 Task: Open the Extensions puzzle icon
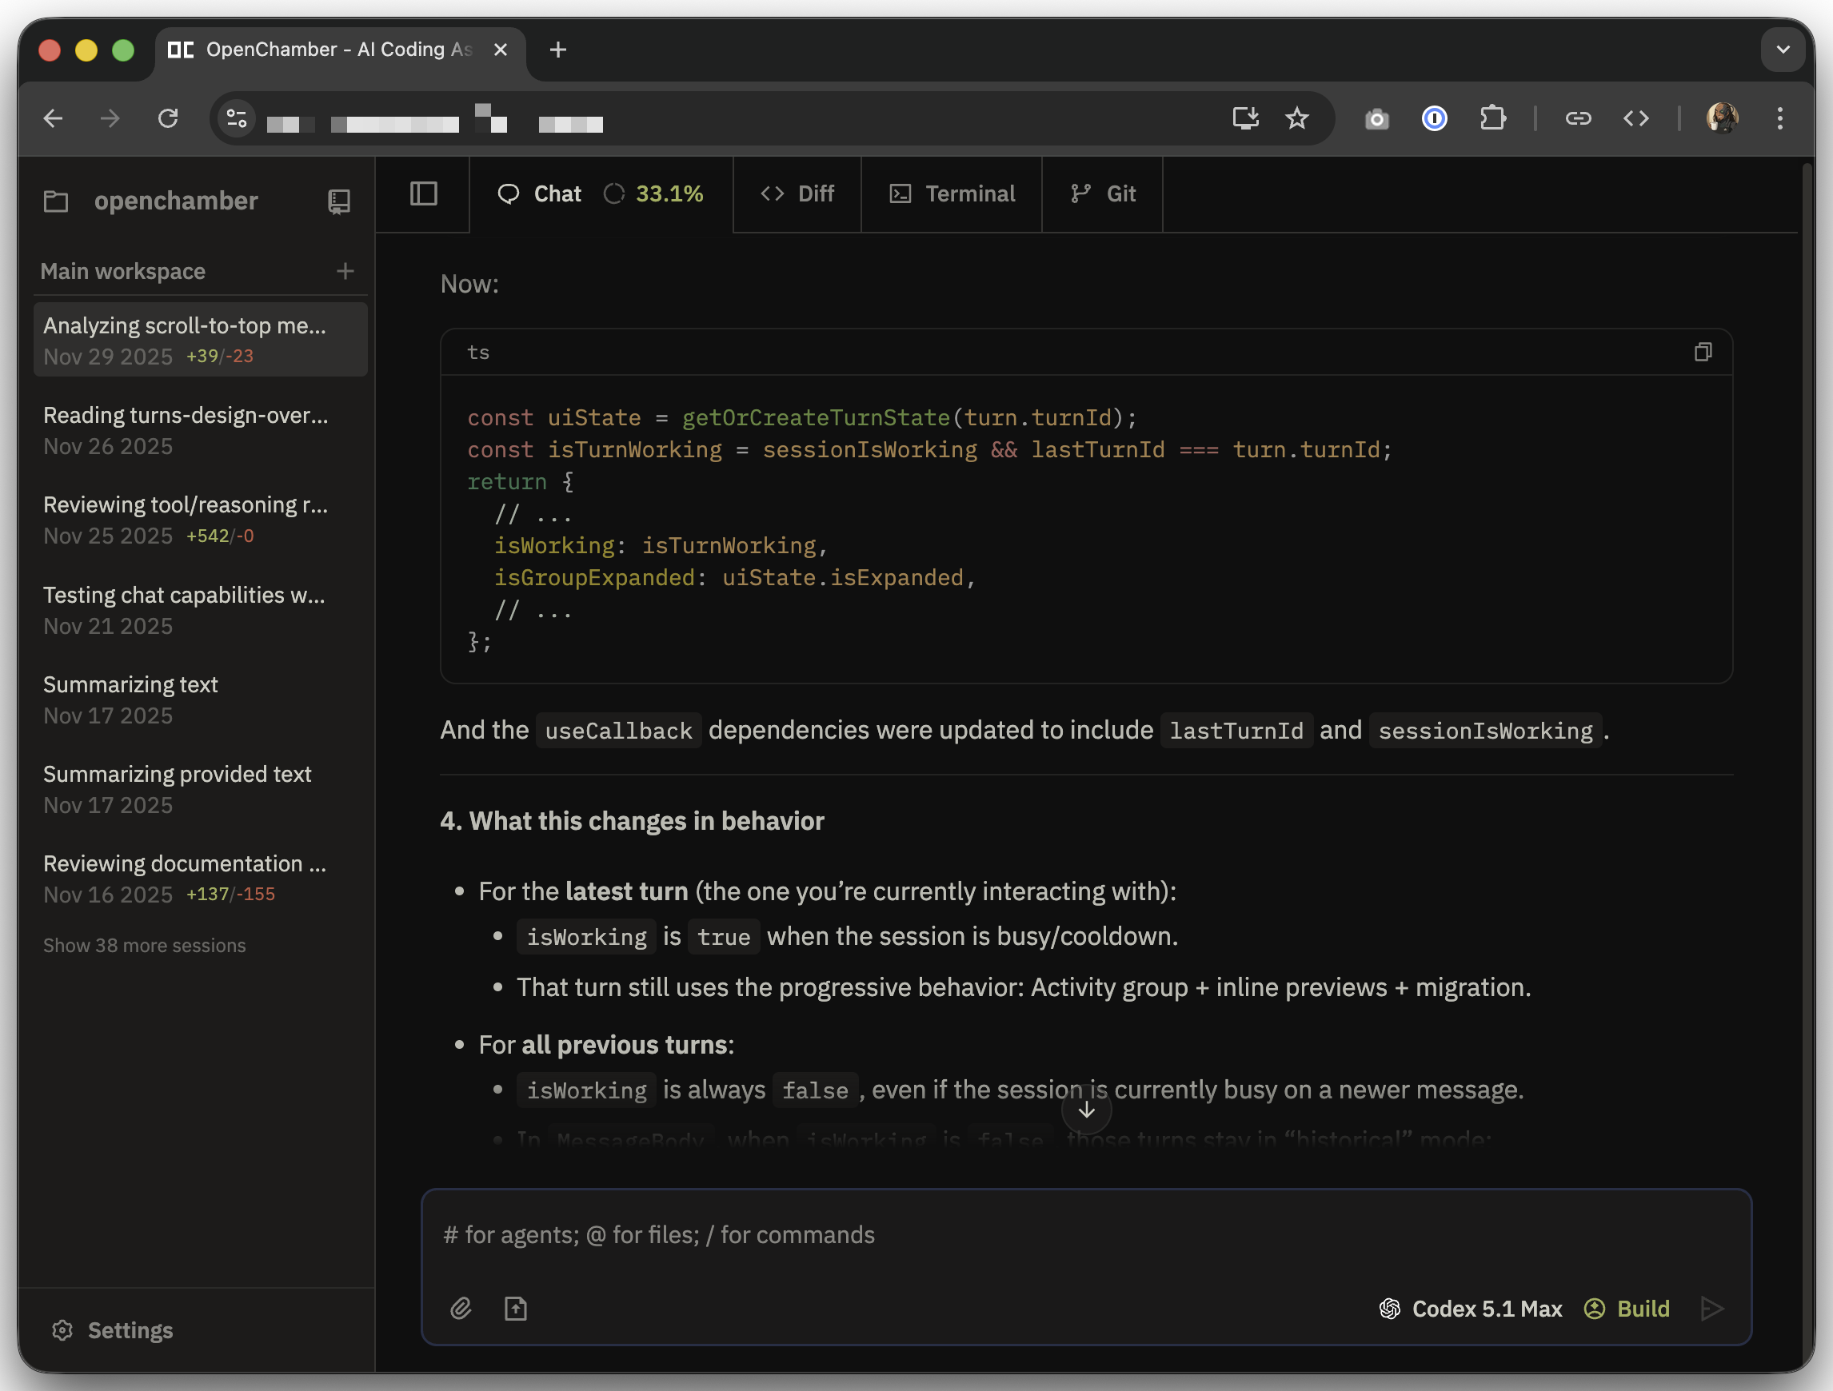click(x=1492, y=118)
